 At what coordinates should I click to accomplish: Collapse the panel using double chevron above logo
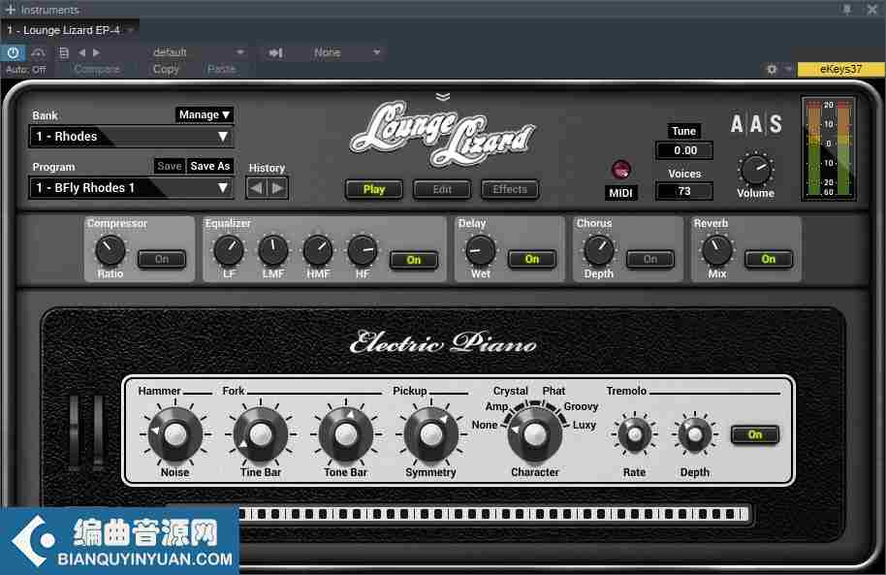click(x=442, y=97)
